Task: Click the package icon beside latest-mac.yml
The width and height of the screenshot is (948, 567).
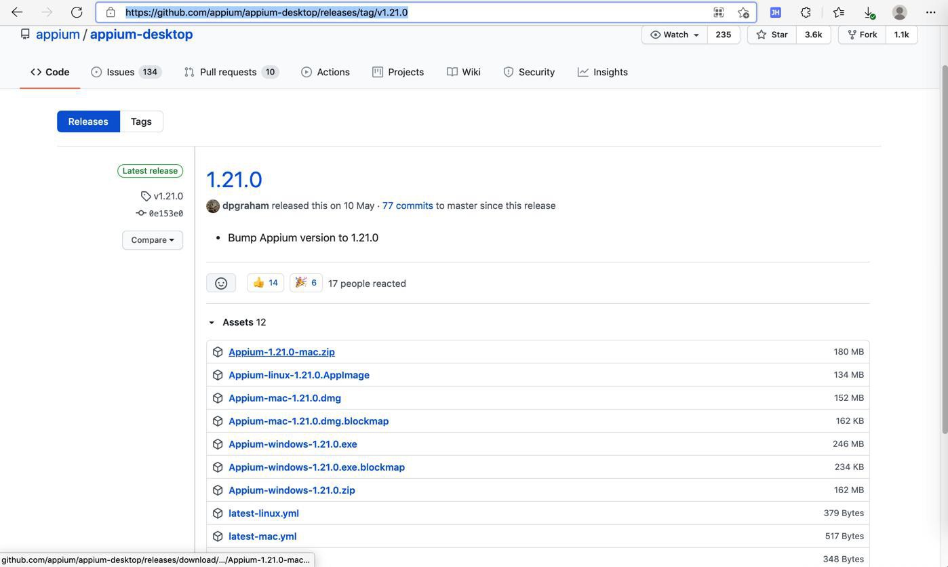Action: pos(218,536)
